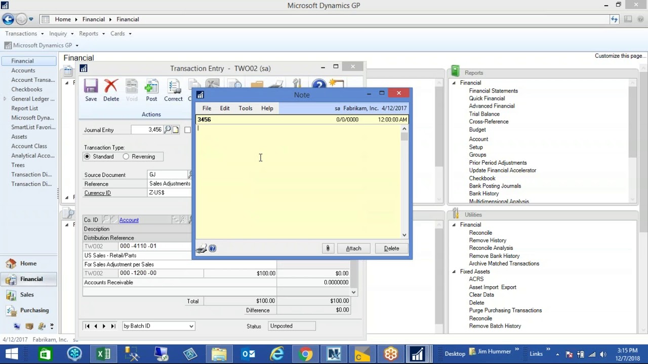Click the printer icon in Note window
Screen dimensions: 648x364
[201, 248]
